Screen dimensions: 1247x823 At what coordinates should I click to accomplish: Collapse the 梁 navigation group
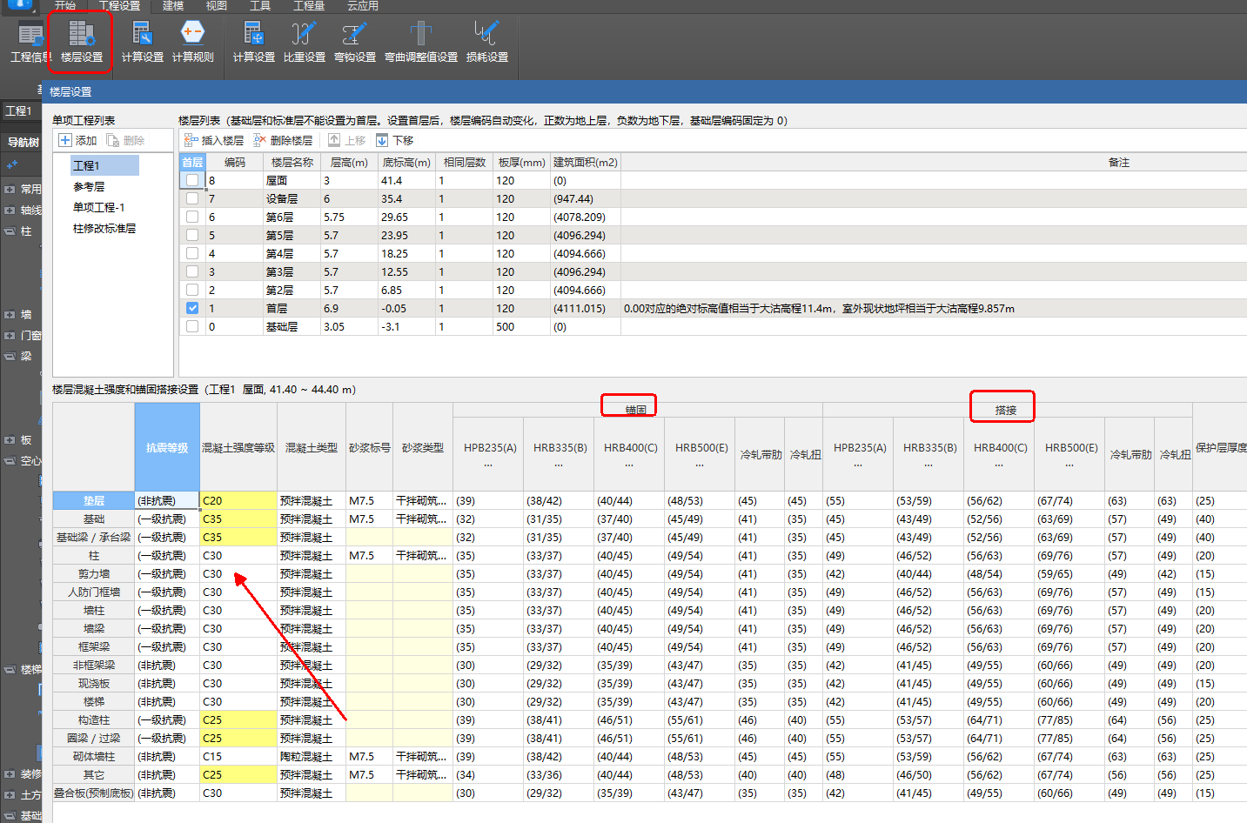(10, 356)
